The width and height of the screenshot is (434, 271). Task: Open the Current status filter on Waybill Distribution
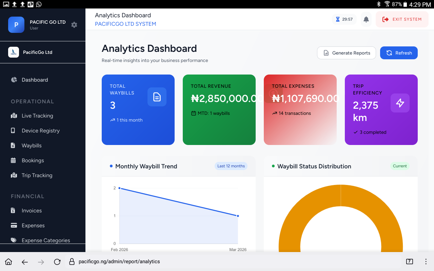pyautogui.click(x=400, y=166)
